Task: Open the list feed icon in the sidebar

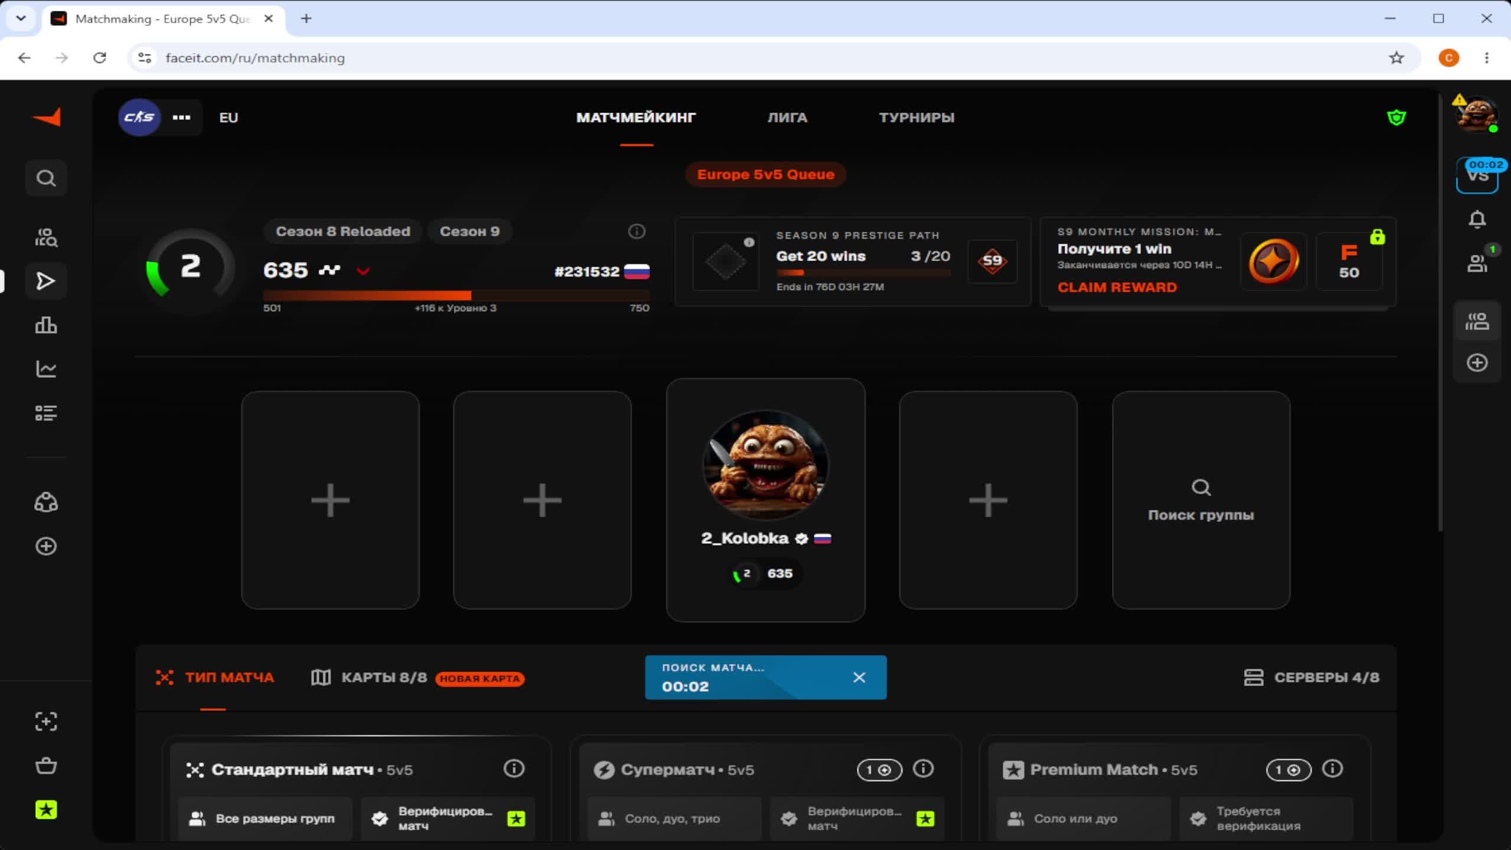Action: (46, 413)
